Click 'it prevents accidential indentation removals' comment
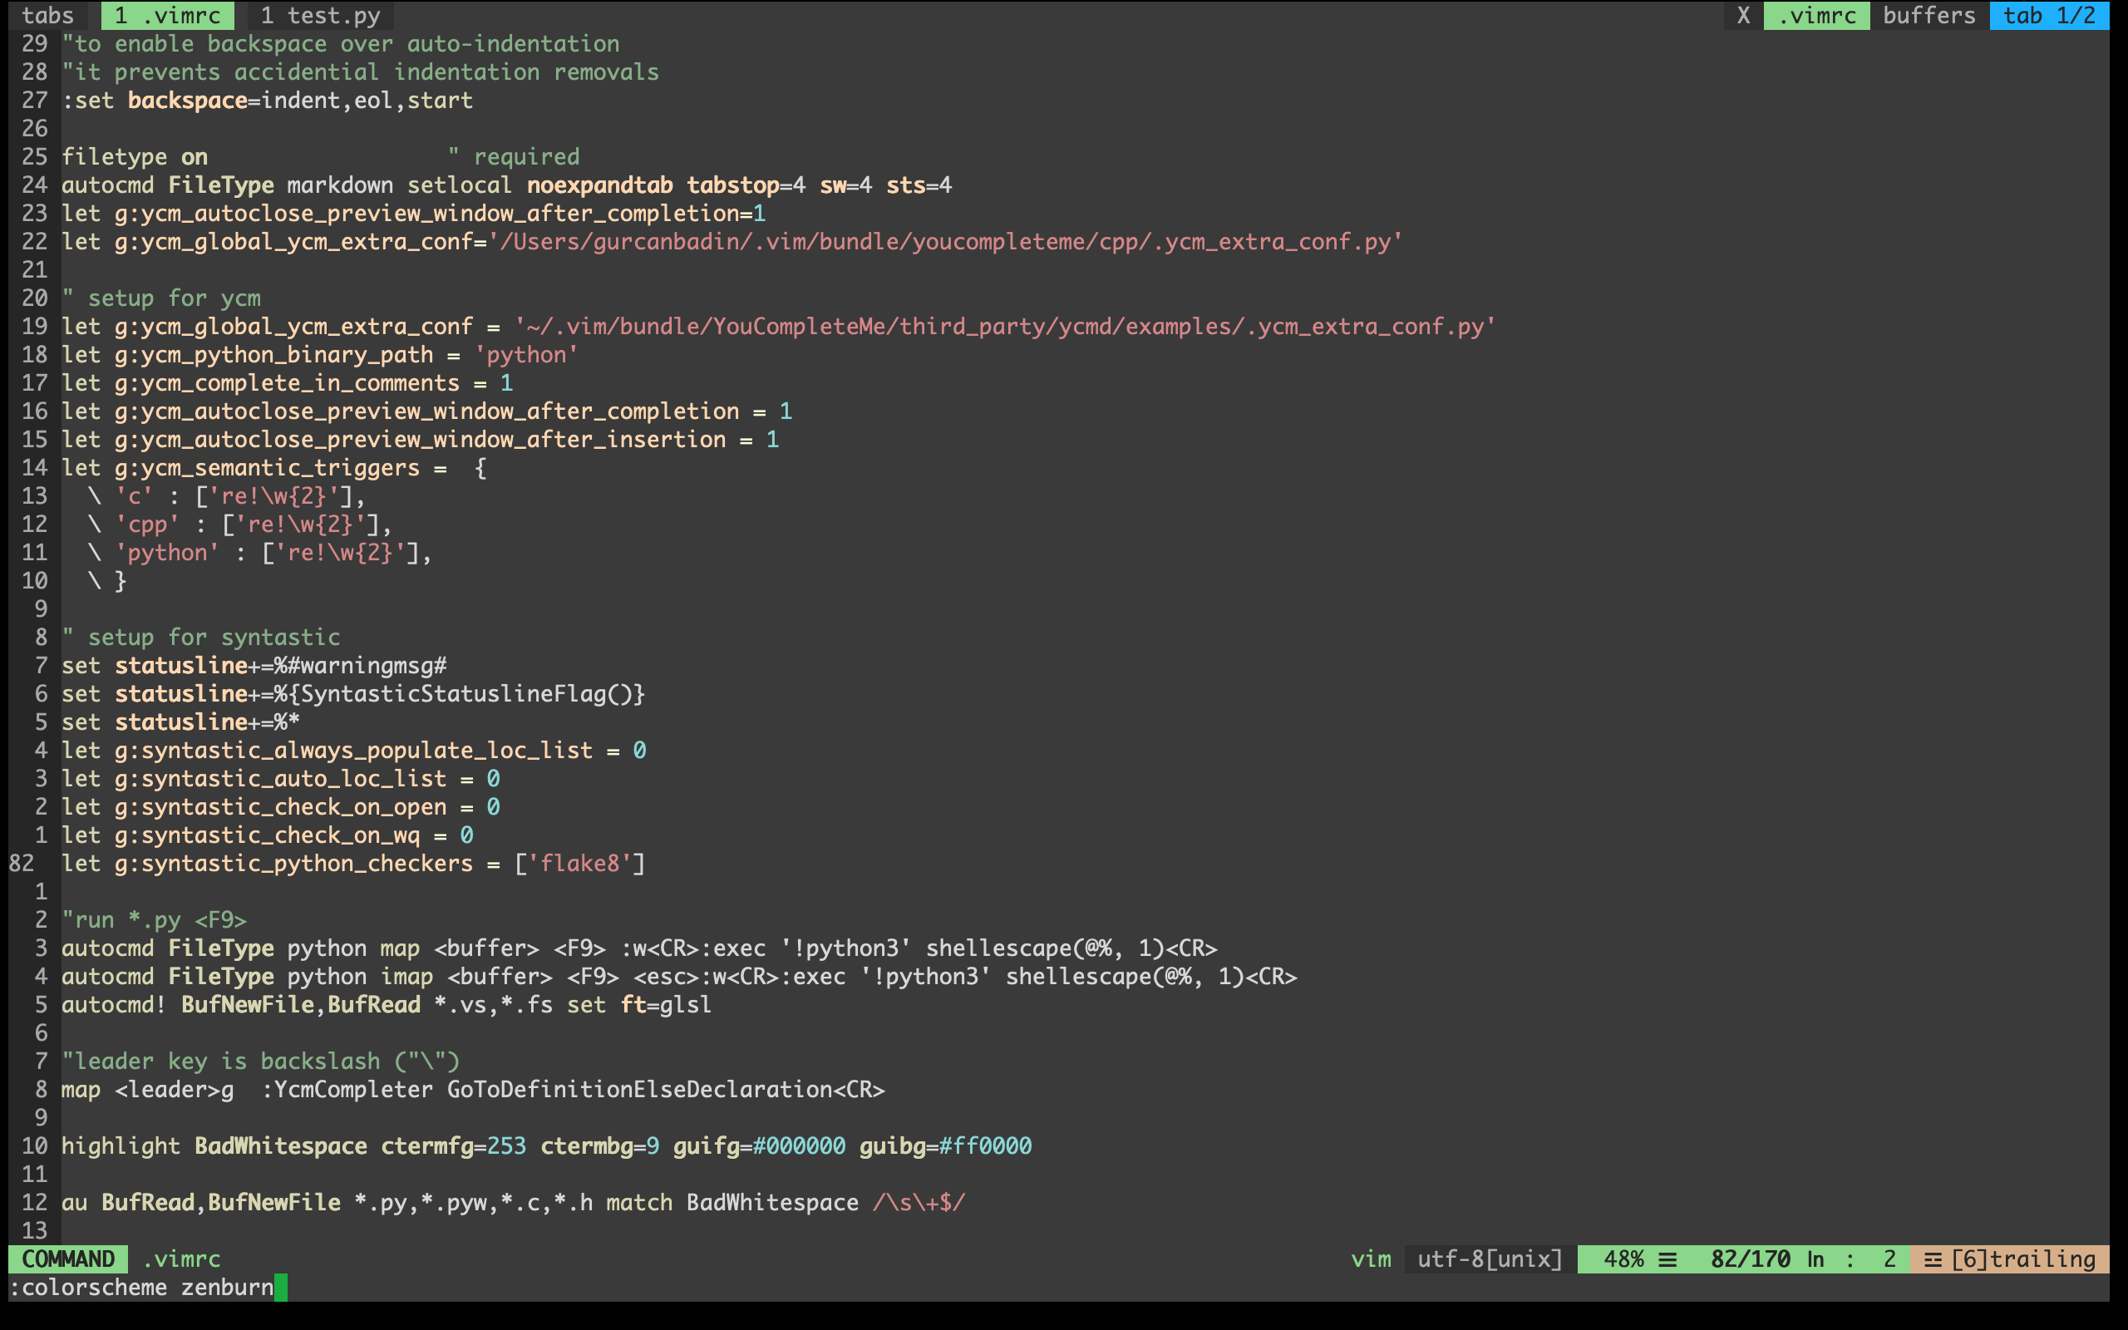This screenshot has height=1330, width=2128. 361,72
